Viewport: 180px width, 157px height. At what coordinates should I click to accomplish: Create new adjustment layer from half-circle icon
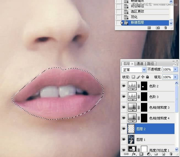tap(148, 154)
